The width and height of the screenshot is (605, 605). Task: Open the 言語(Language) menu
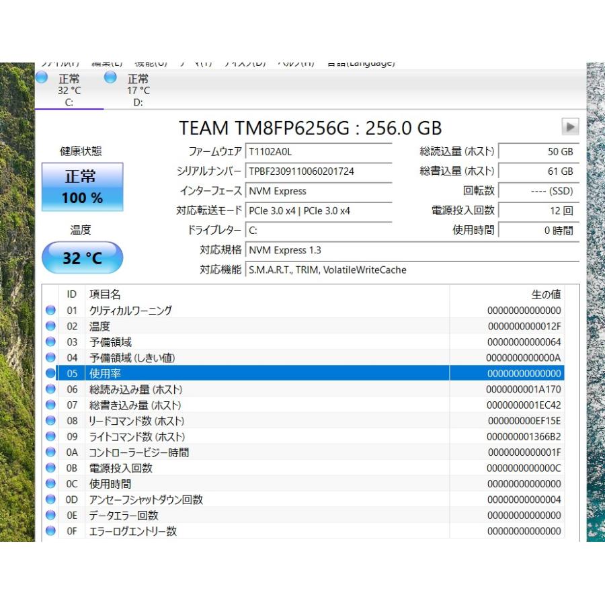pyautogui.click(x=361, y=64)
